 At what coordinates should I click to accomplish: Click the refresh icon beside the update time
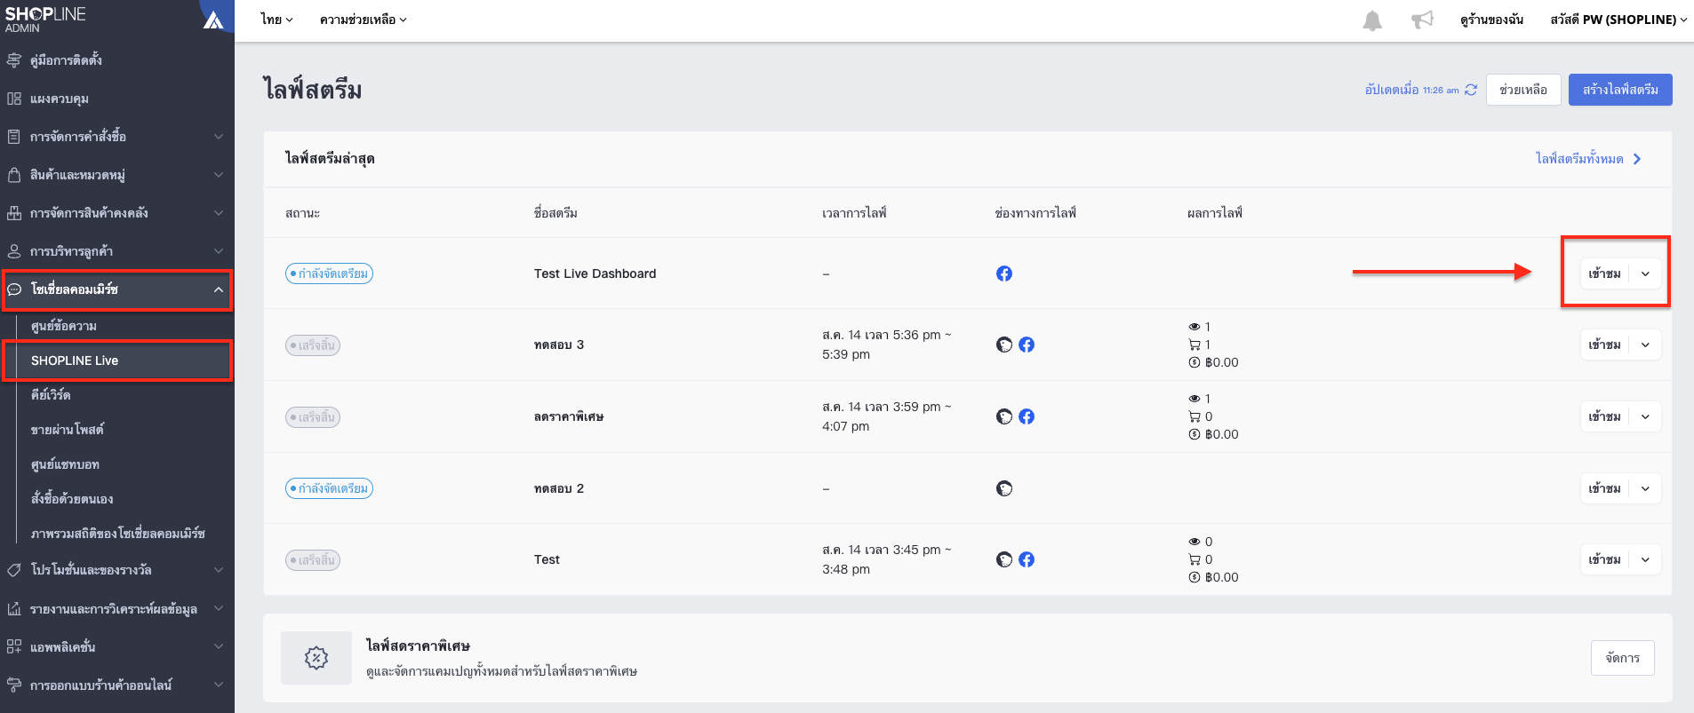tap(1471, 90)
